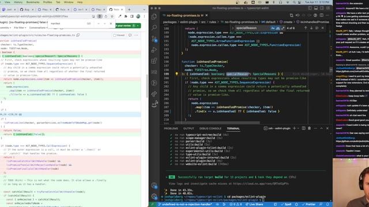369x207 pixels.
Task: Toggle Match Whole Word in find widget
Action: 278,28
